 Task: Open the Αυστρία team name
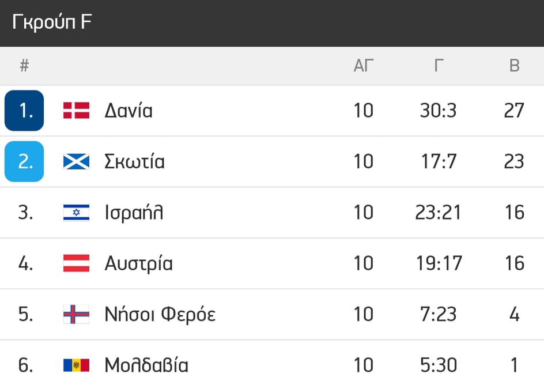coord(139,263)
